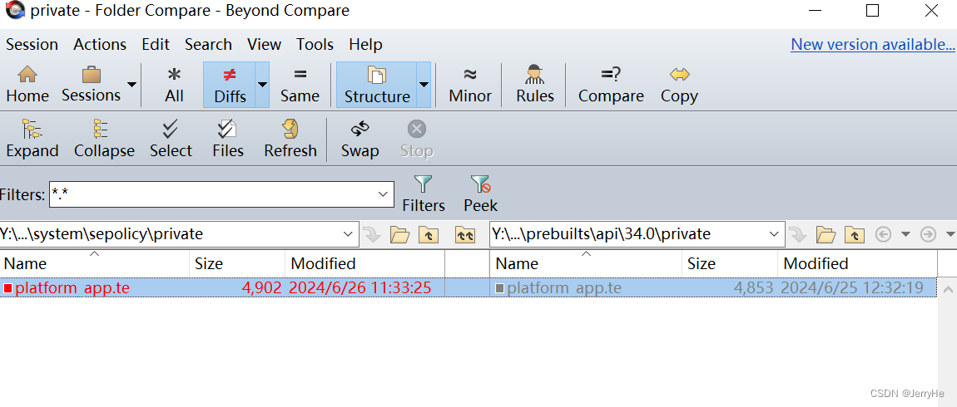
Task: Sort left pane by Modified column
Action: point(365,263)
